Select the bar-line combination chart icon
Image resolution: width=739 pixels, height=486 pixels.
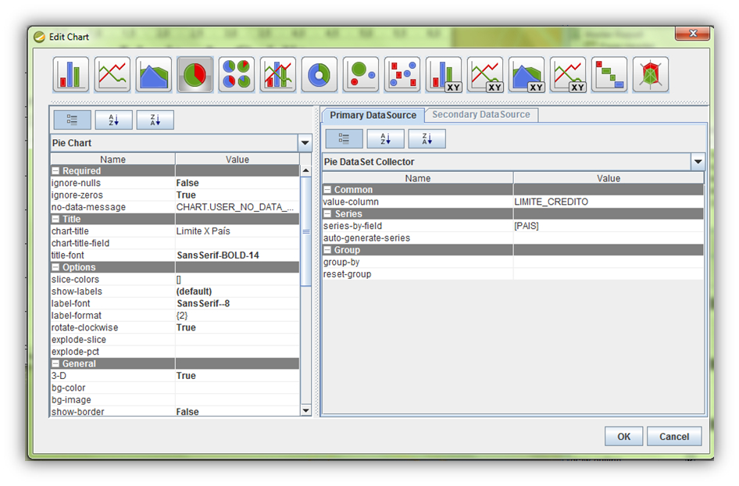click(278, 75)
